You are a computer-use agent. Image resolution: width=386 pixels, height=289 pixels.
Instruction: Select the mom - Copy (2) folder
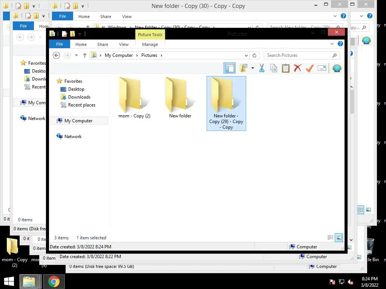tap(134, 98)
